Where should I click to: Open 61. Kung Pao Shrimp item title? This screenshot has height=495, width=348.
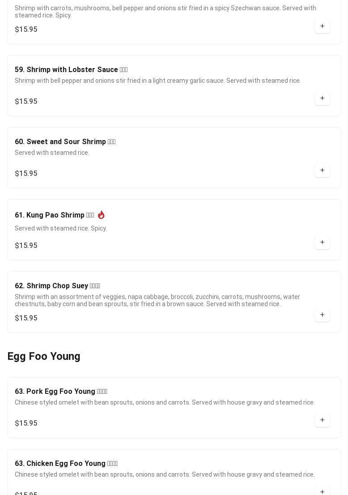pos(54,215)
